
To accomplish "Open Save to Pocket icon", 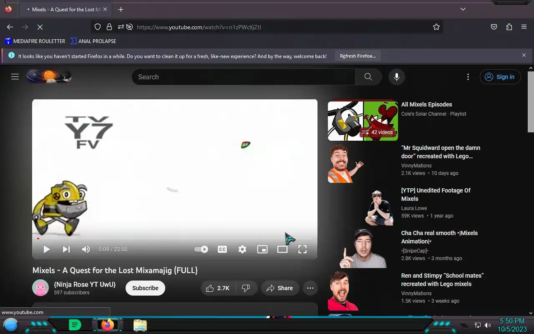I will click(494, 27).
